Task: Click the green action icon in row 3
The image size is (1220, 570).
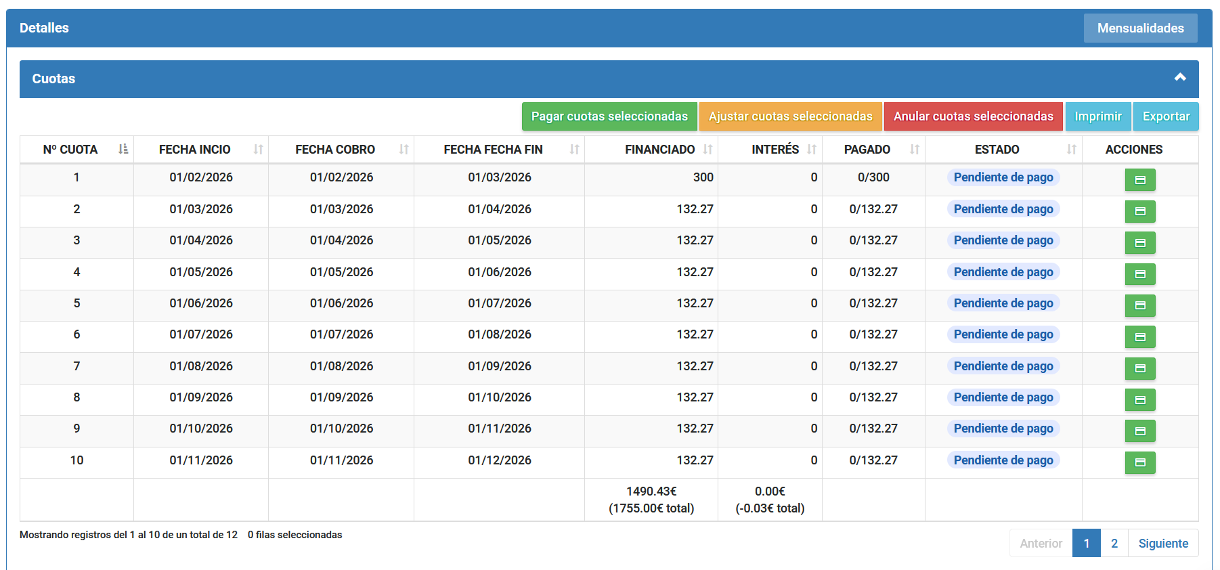Action: coord(1139,243)
